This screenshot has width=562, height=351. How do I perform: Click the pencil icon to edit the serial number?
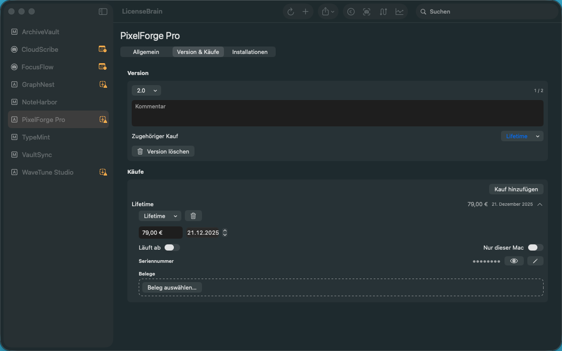[535, 261]
